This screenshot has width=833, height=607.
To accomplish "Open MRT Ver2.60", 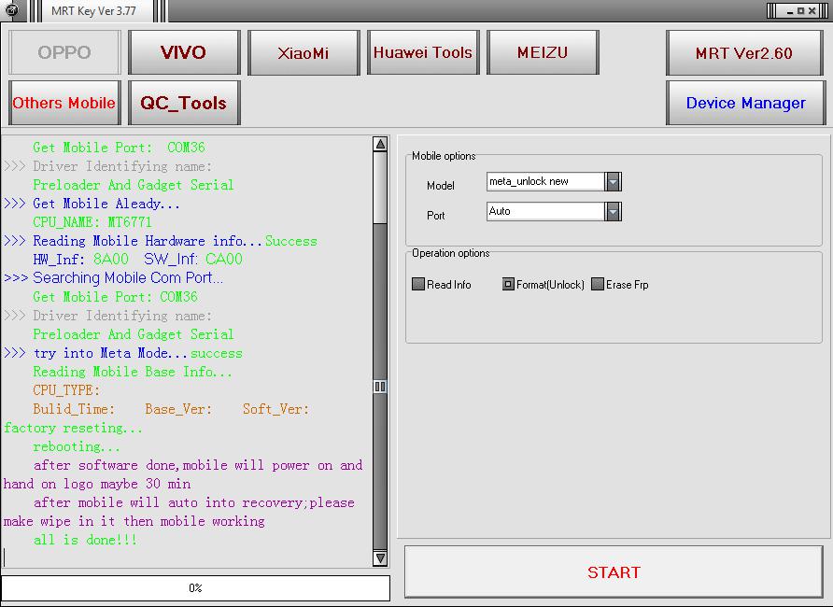I will click(x=744, y=52).
